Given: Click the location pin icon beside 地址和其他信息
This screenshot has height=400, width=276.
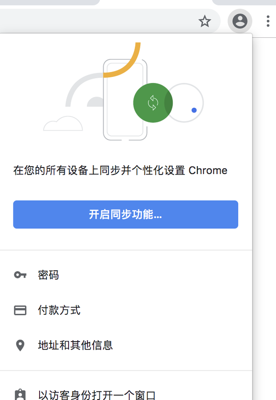Looking at the screenshot, I should pos(20,345).
